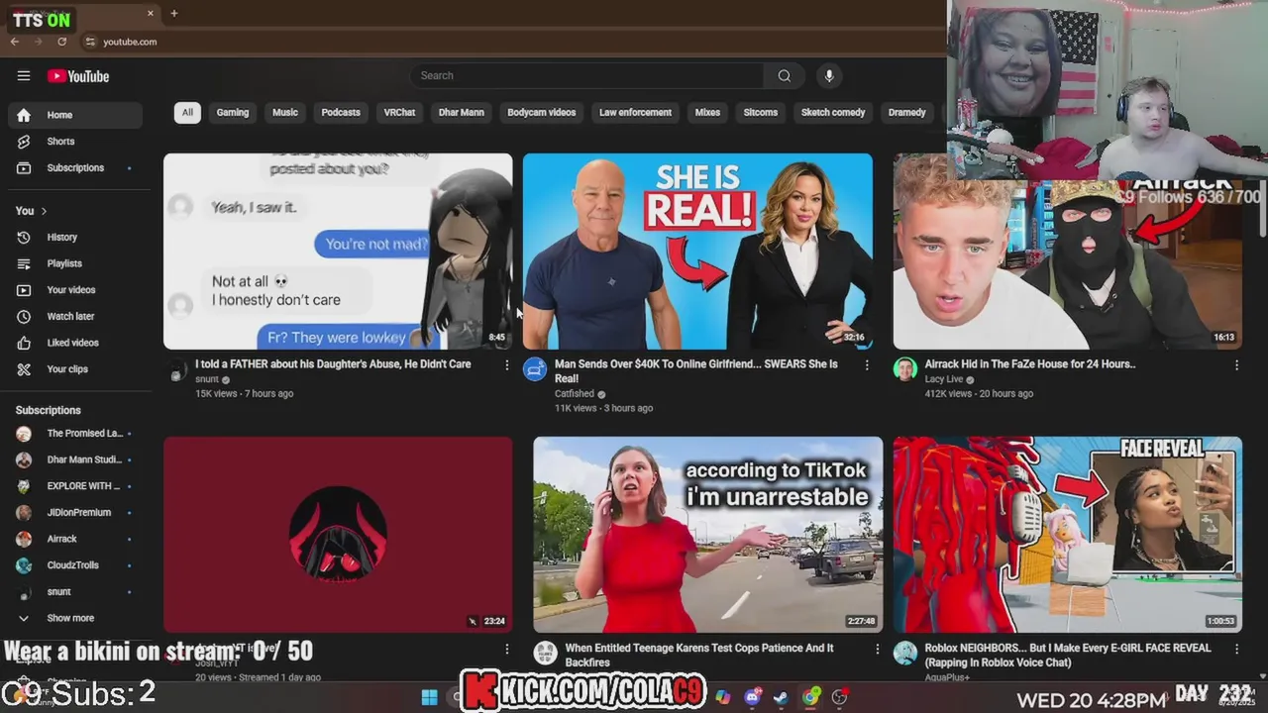Click the YouTube logo

click(x=78, y=76)
